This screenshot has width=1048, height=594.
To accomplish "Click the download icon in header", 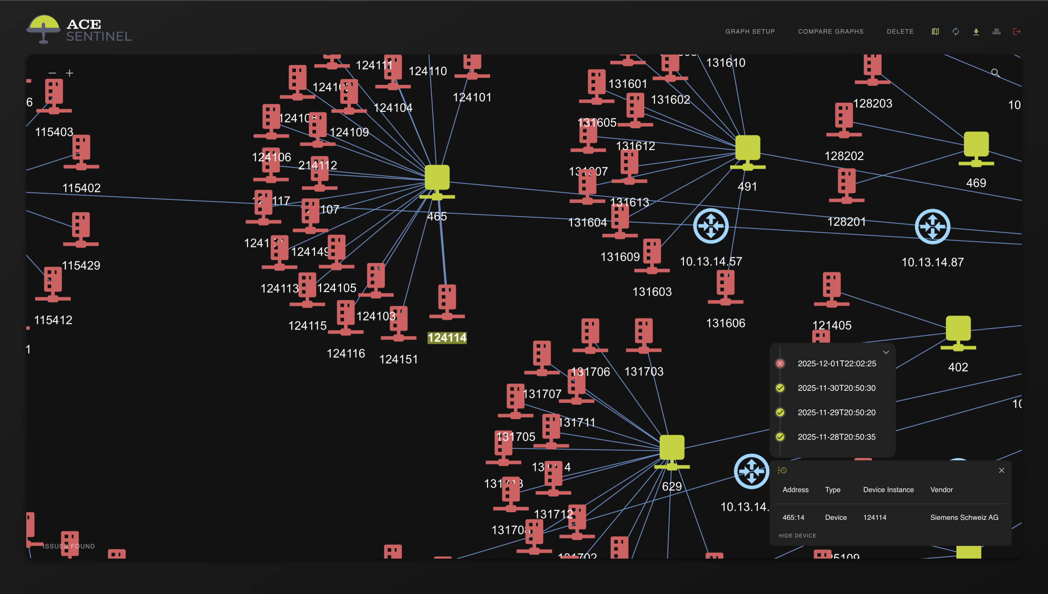I will click(x=976, y=31).
